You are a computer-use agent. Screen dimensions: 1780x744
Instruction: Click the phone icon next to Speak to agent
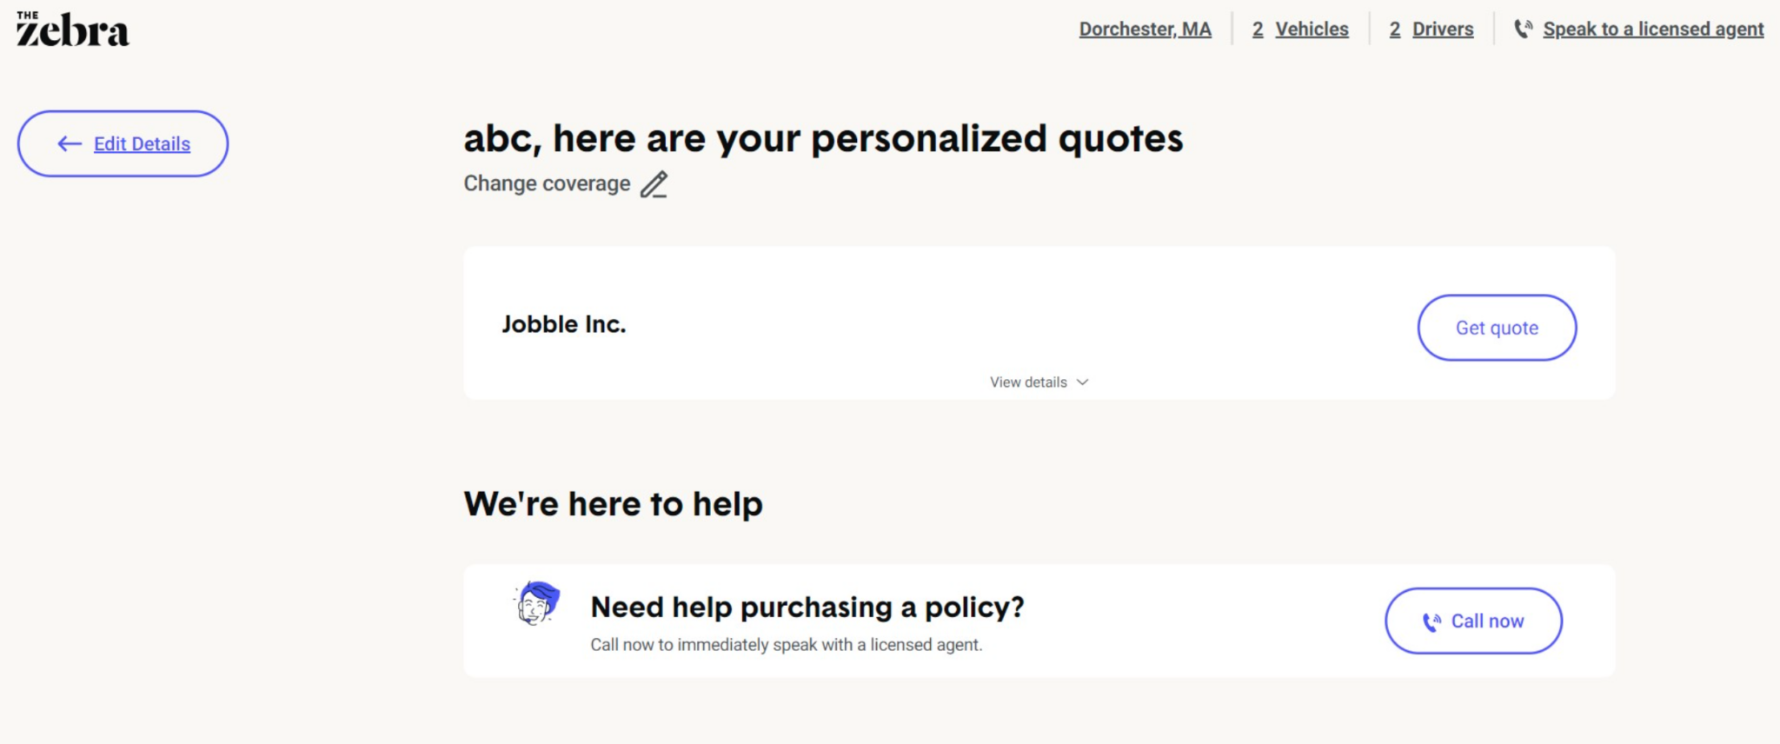pyautogui.click(x=1523, y=30)
